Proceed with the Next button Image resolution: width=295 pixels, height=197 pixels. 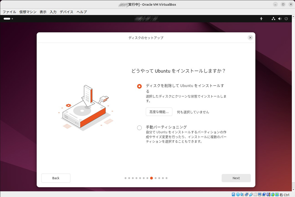[236, 178]
